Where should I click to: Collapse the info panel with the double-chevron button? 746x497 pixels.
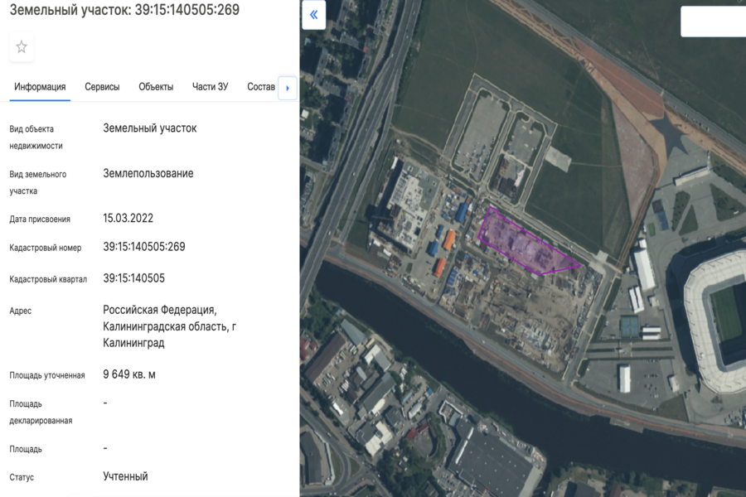click(313, 15)
